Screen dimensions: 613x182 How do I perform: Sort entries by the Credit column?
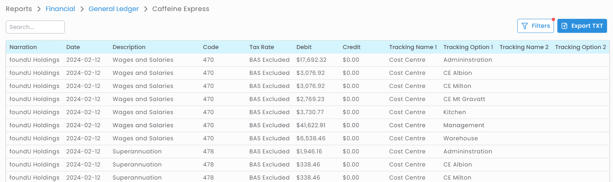(x=351, y=47)
